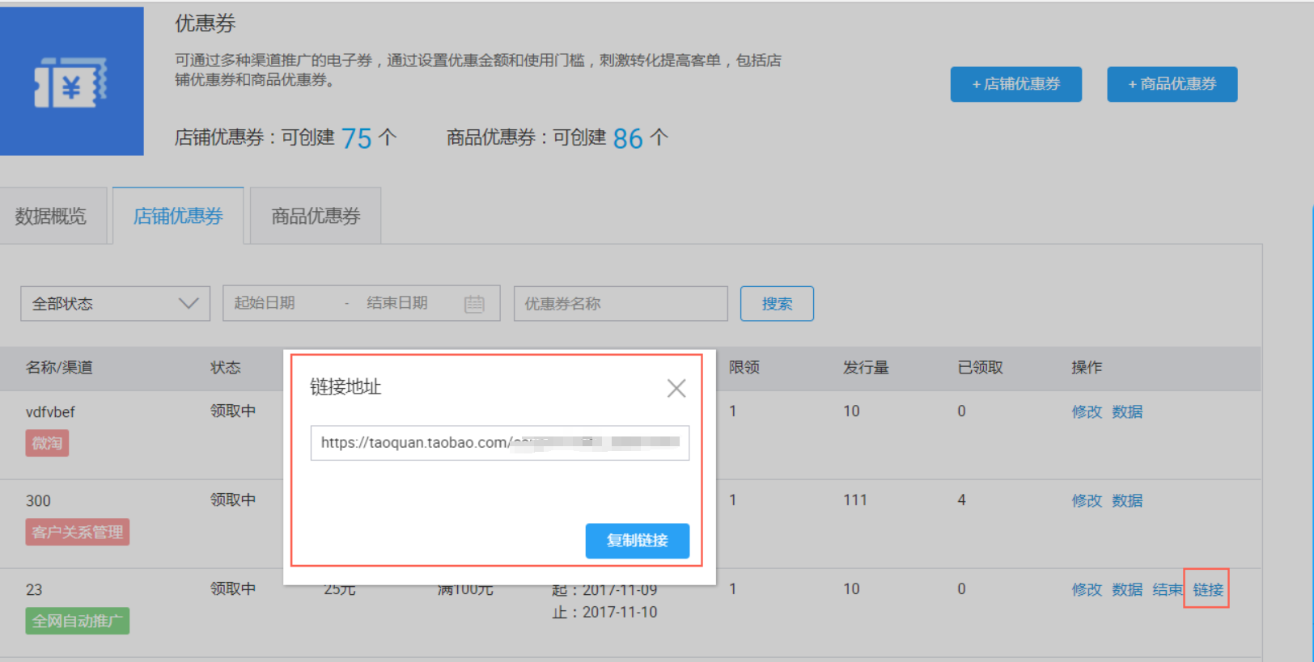Close the 链接地址 dialog
Viewport: 1314px width, 662px height.
676,388
